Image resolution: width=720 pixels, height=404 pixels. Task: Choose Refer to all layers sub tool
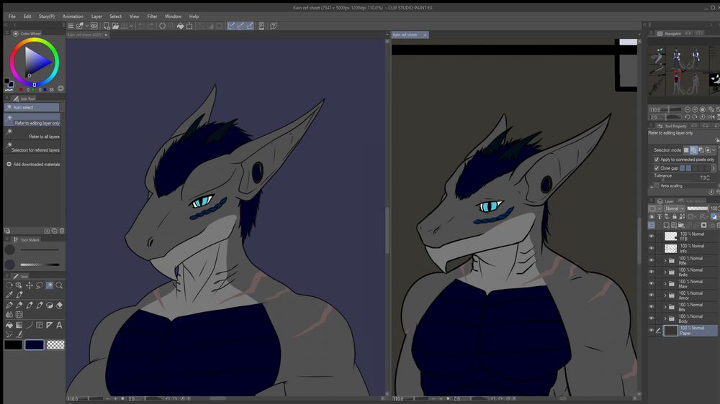pos(44,136)
